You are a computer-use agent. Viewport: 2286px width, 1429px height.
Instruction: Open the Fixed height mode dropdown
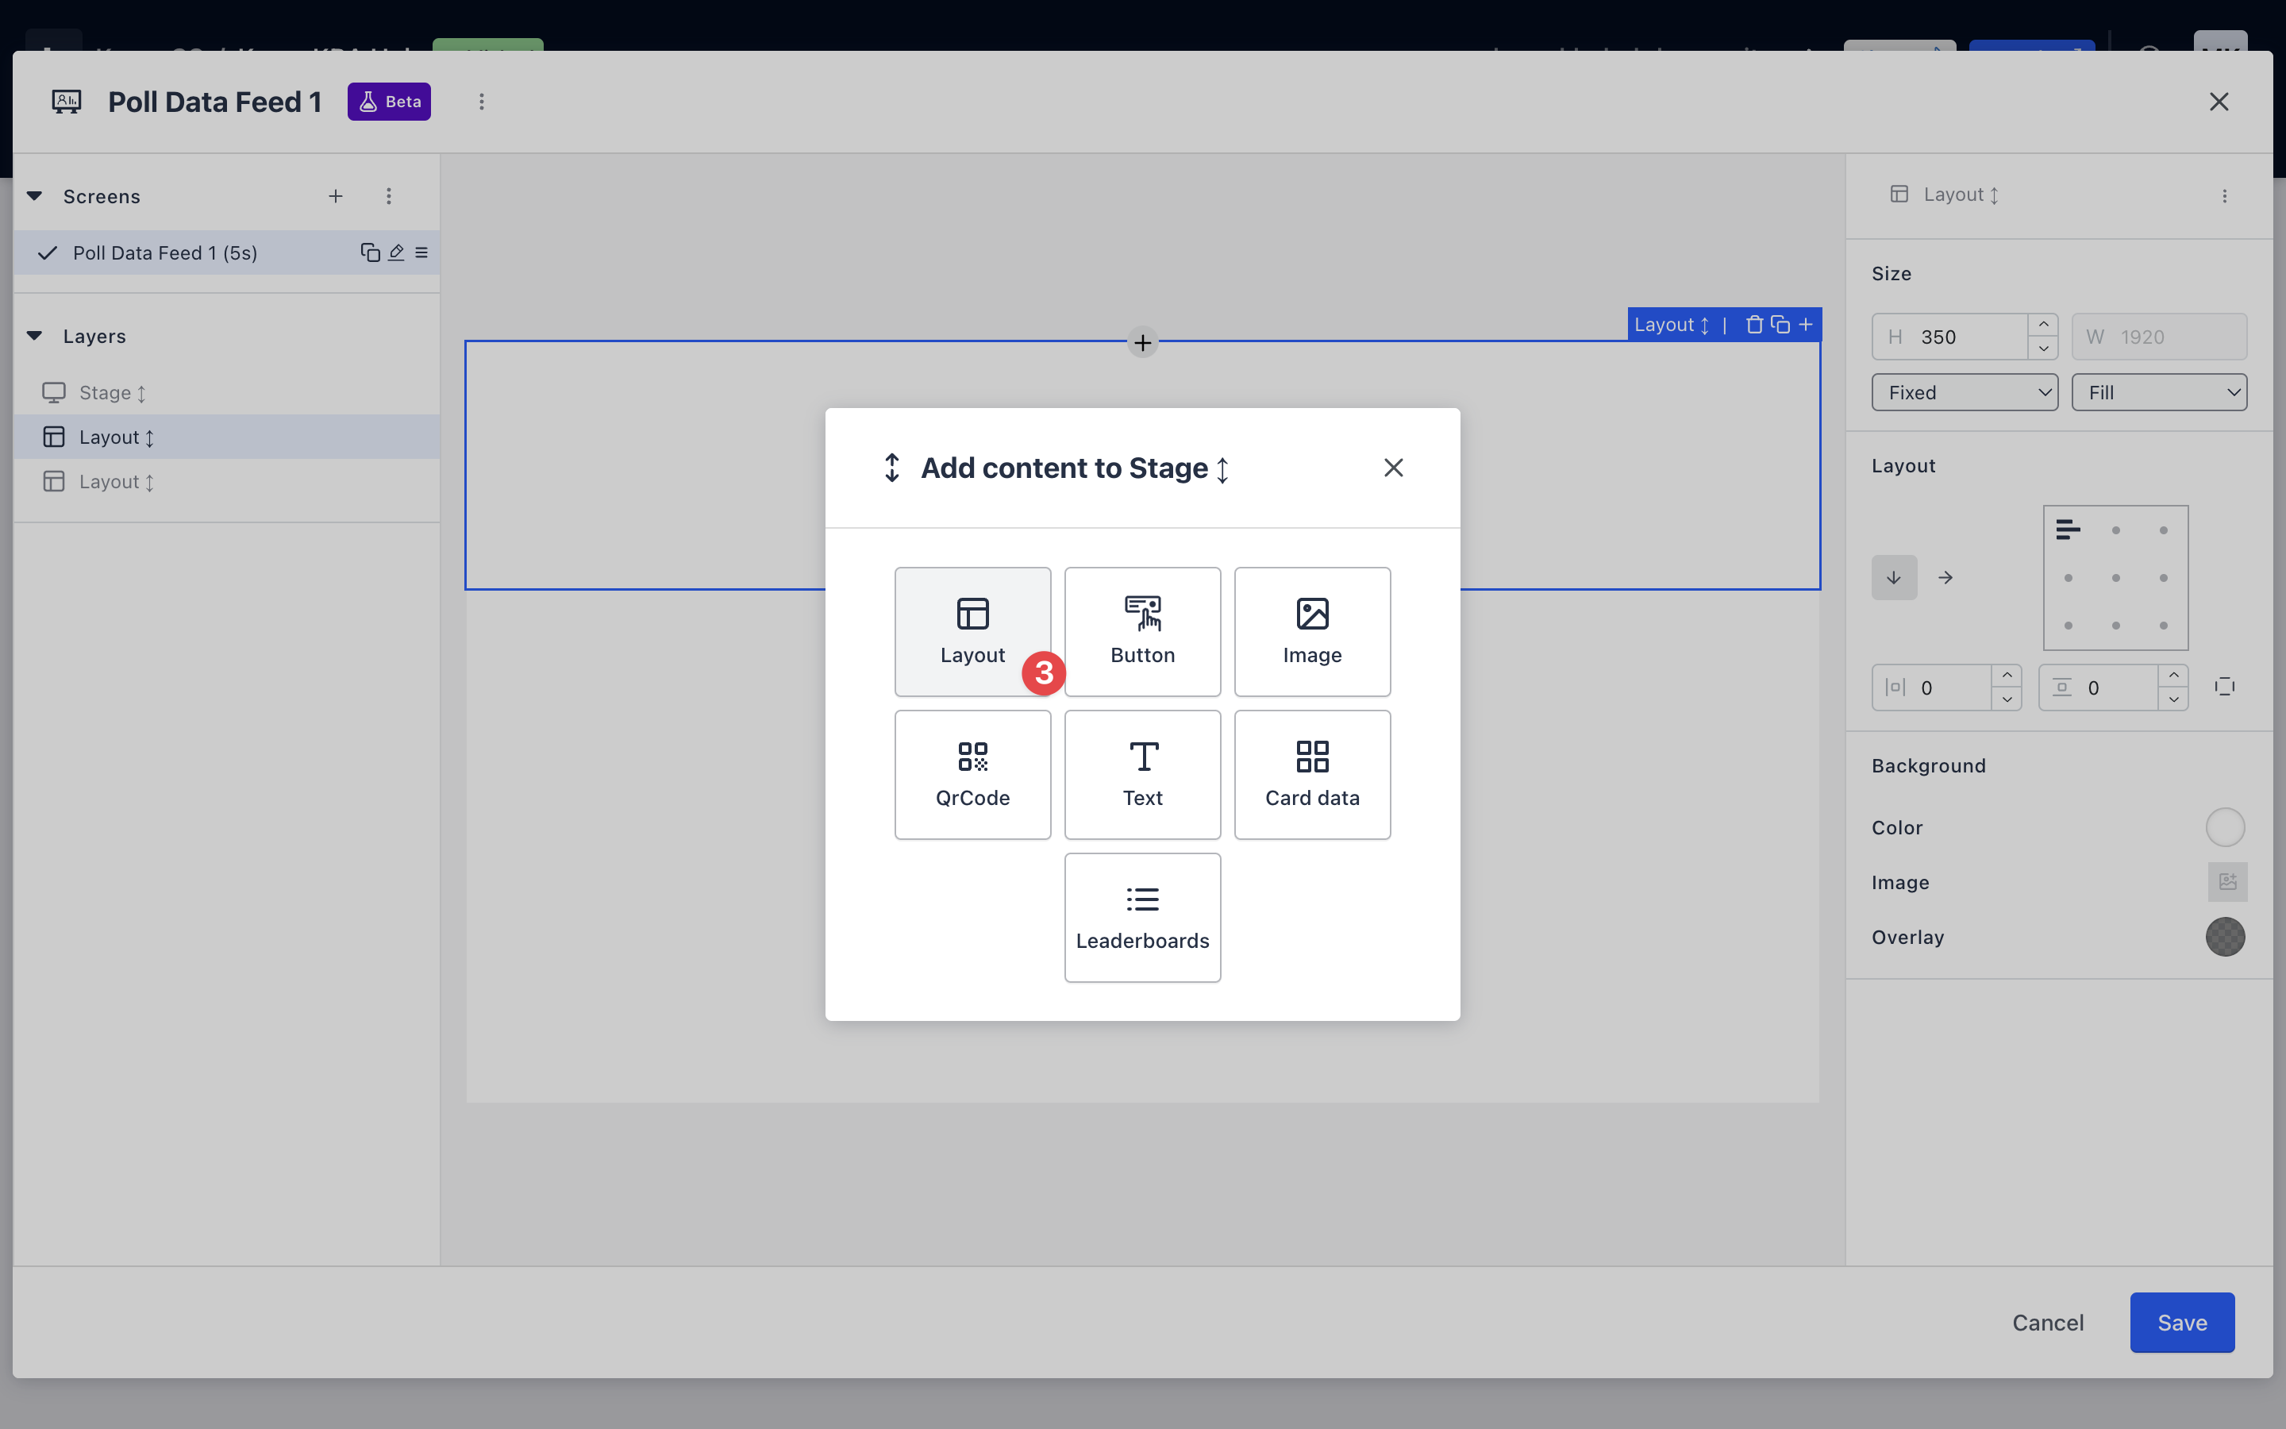[x=1965, y=392]
